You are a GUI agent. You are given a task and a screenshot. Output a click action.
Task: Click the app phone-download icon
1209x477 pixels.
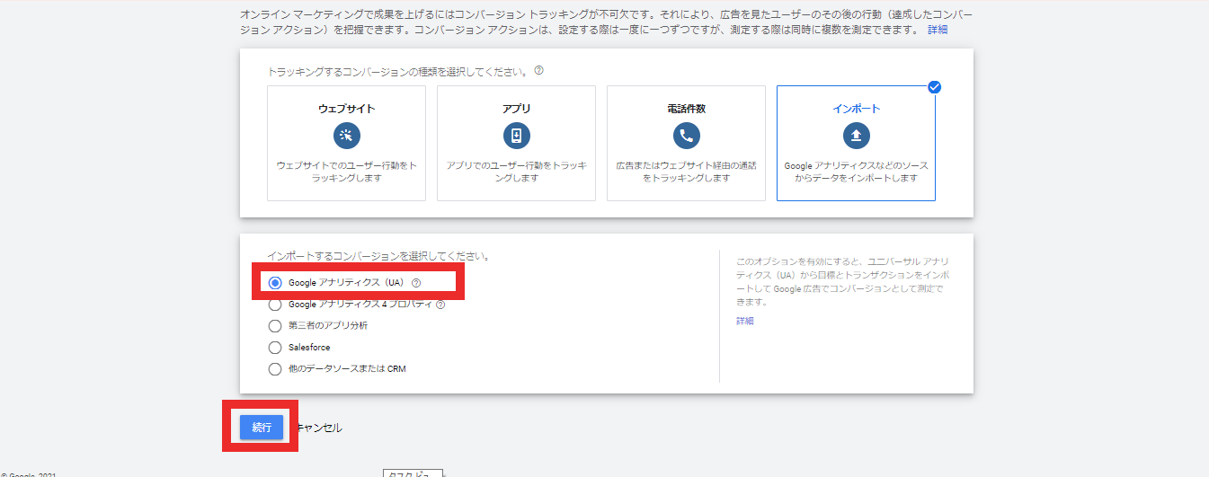point(516,136)
